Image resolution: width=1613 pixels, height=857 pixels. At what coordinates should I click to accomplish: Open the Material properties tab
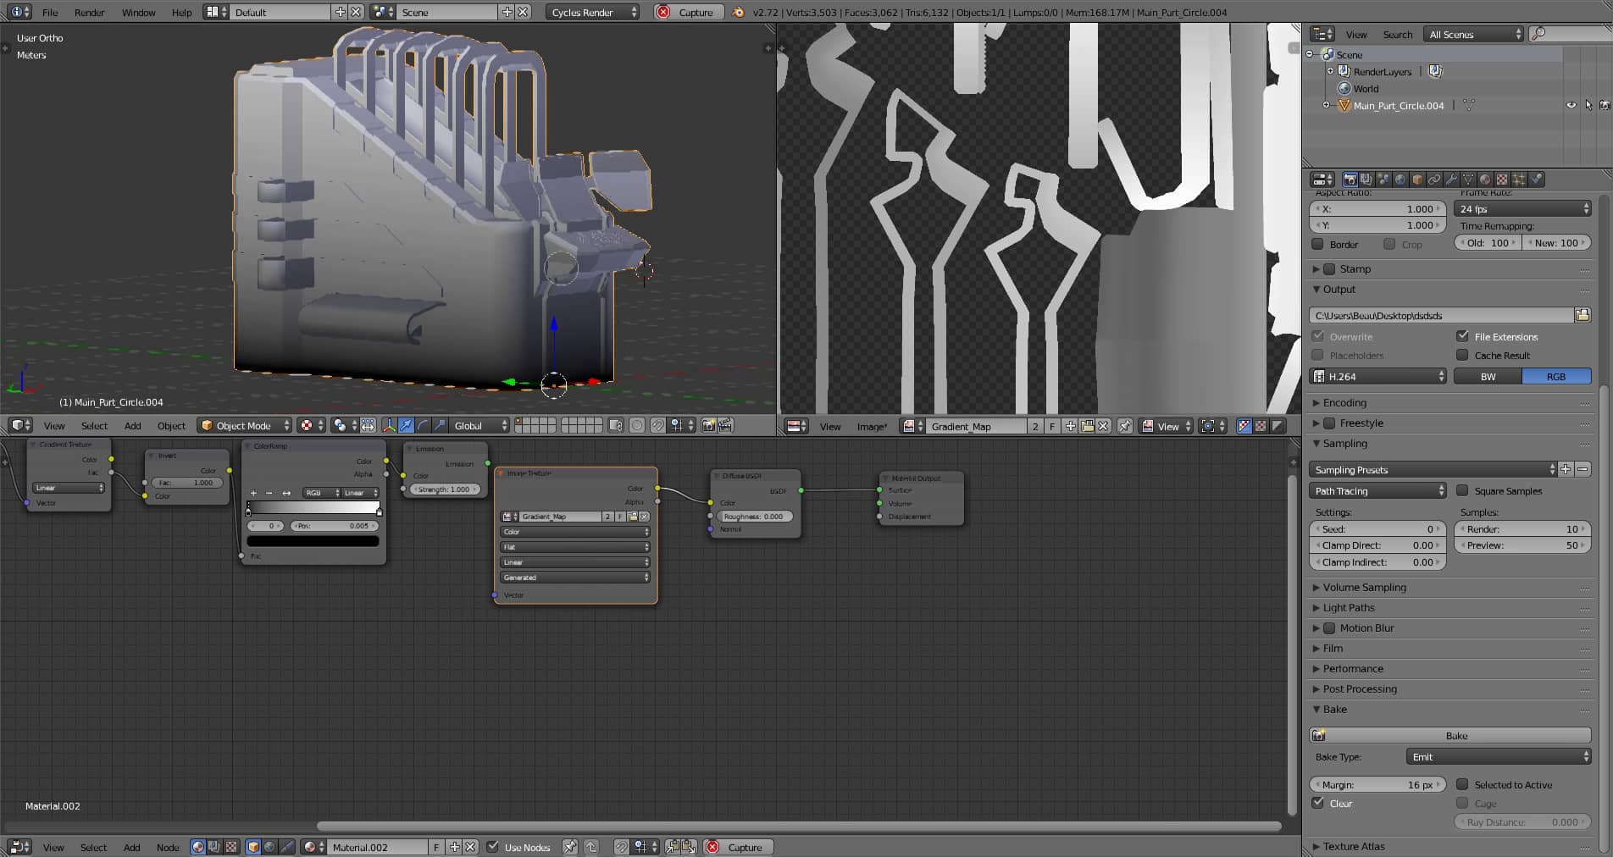coord(1485,180)
